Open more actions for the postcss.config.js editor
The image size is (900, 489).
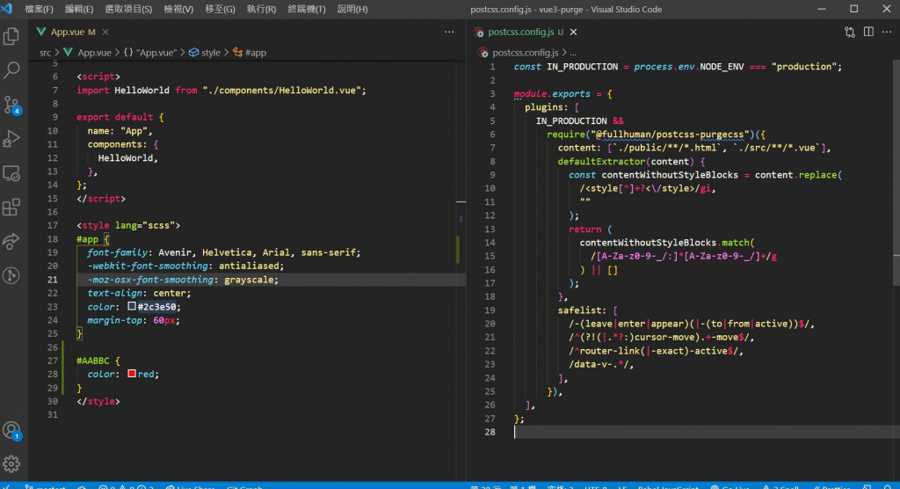point(887,32)
